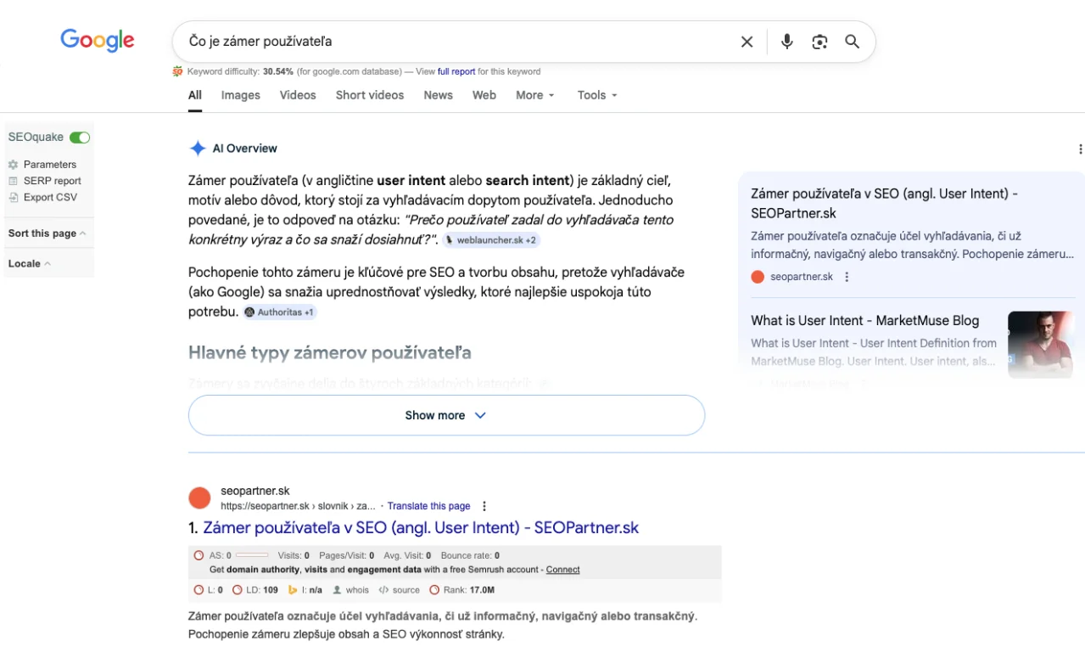The image size is (1085, 652).
Task: Open the Tools dropdown
Action: click(597, 95)
